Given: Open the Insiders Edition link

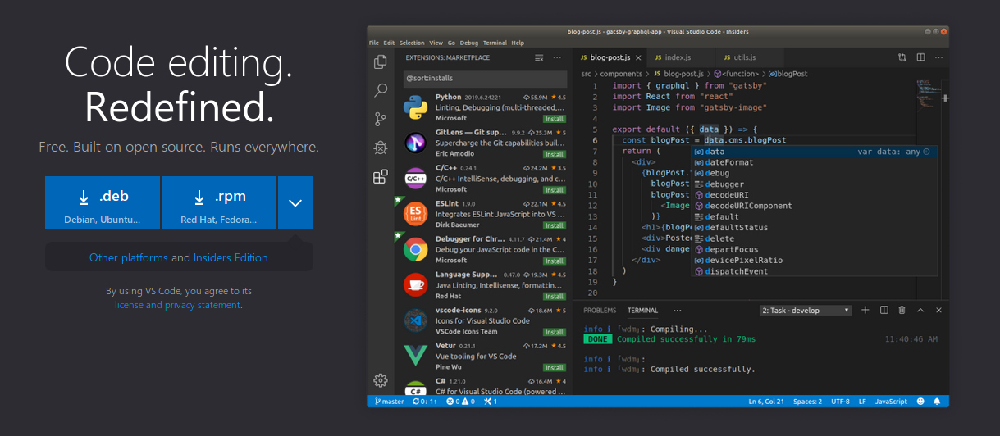Looking at the screenshot, I should [x=231, y=257].
